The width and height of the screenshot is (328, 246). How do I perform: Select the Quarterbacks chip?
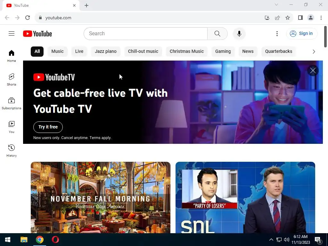[279, 52]
